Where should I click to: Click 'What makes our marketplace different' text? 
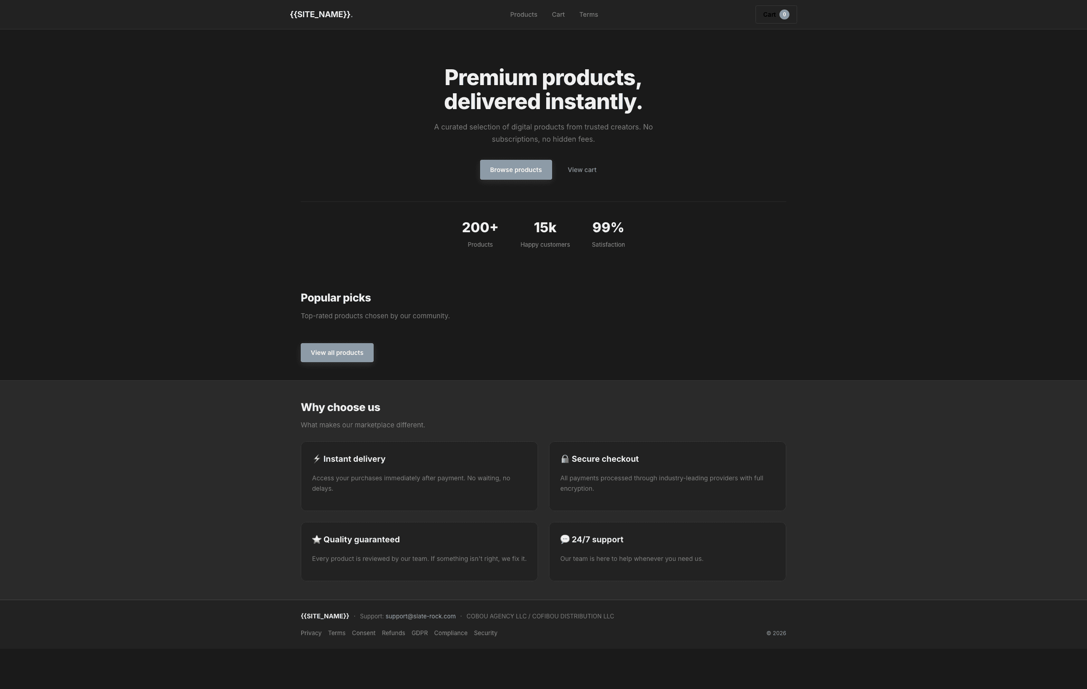363,425
